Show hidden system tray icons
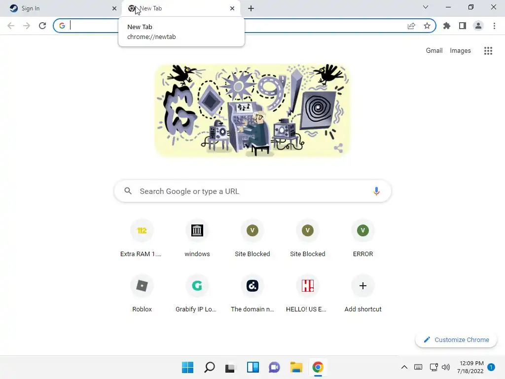 pyautogui.click(x=404, y=367)
